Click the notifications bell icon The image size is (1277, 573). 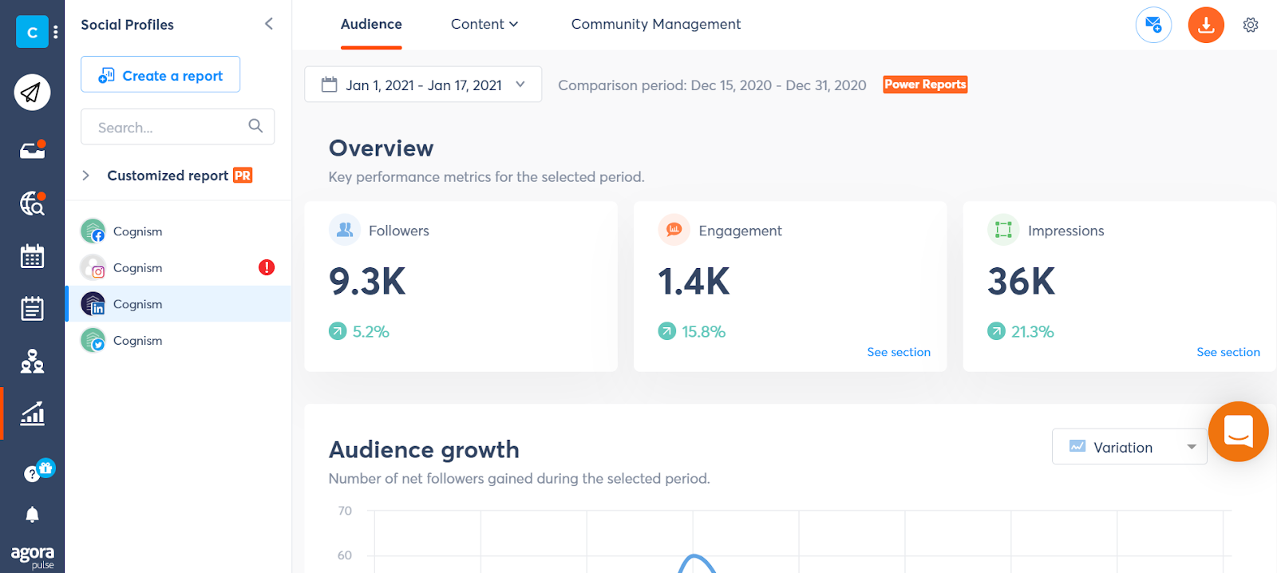pyautogui.click(x=32, y=515)
